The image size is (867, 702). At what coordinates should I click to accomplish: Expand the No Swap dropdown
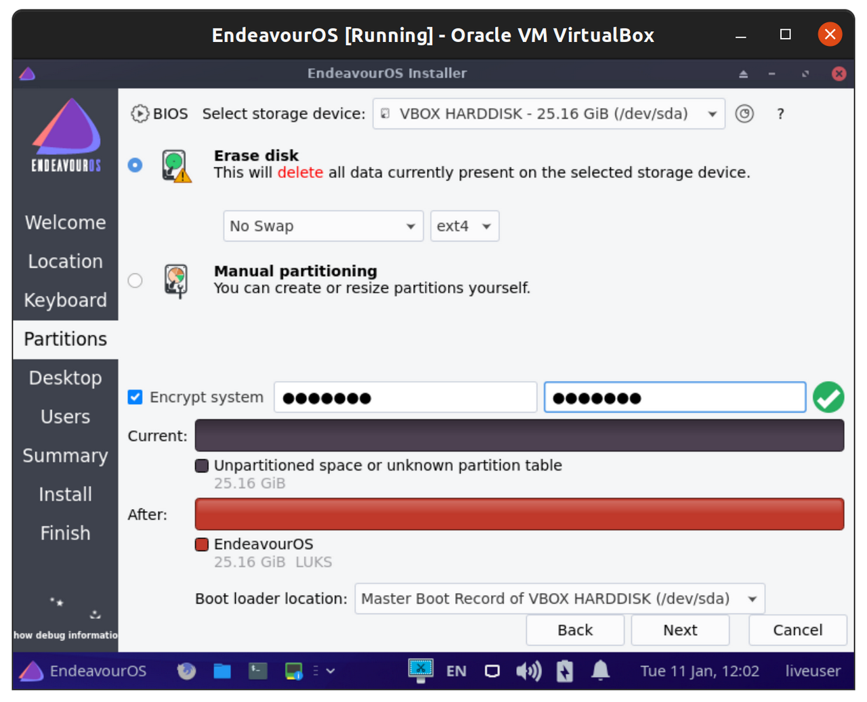pyautogui.click(x=323, y=226)
